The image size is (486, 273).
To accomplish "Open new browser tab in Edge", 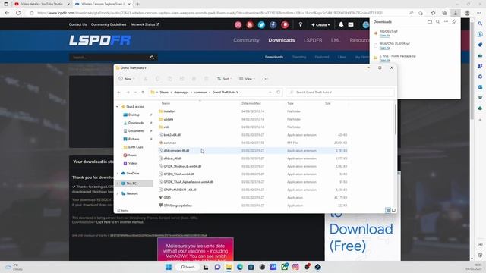I will coord(137,4).
